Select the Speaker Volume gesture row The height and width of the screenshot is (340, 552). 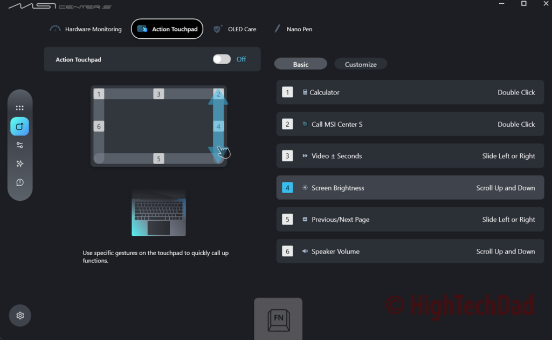410,251
